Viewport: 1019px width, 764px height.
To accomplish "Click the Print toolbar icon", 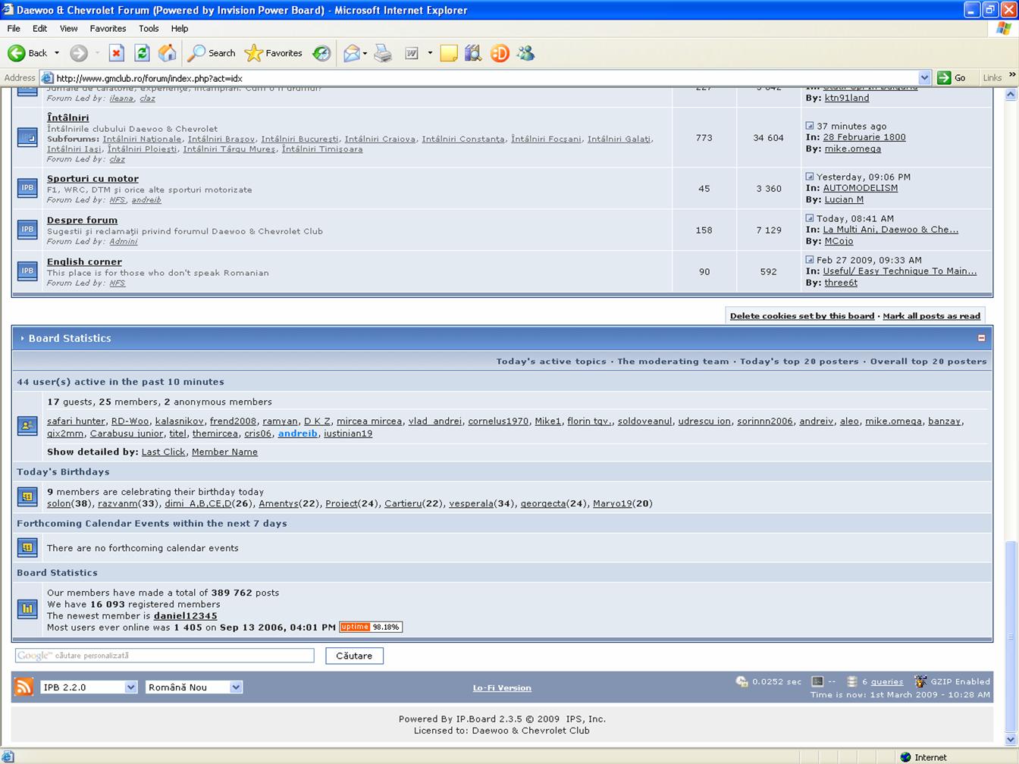I will tap(384, 53).
